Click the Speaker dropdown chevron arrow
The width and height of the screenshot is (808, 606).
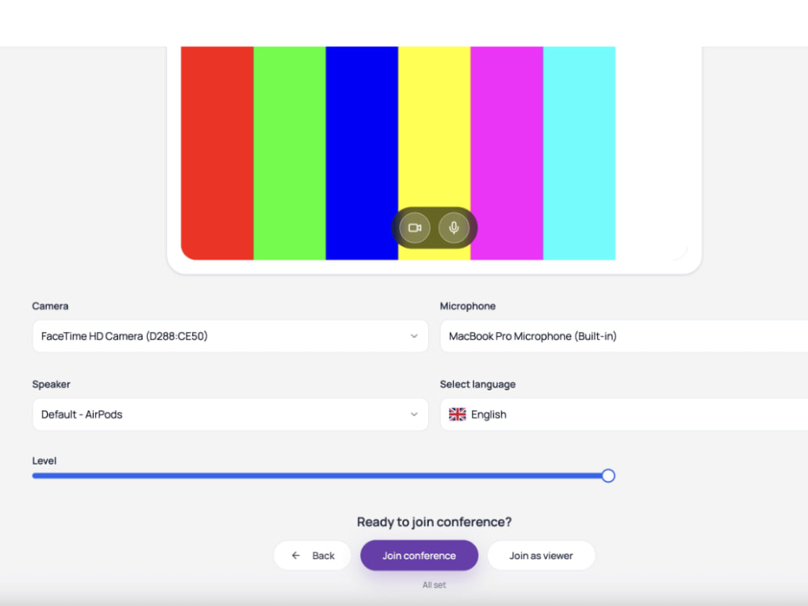coord(414,415)
